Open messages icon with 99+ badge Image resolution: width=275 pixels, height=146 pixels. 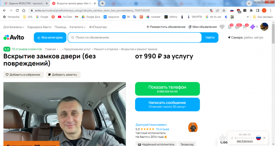pos(238,27)
